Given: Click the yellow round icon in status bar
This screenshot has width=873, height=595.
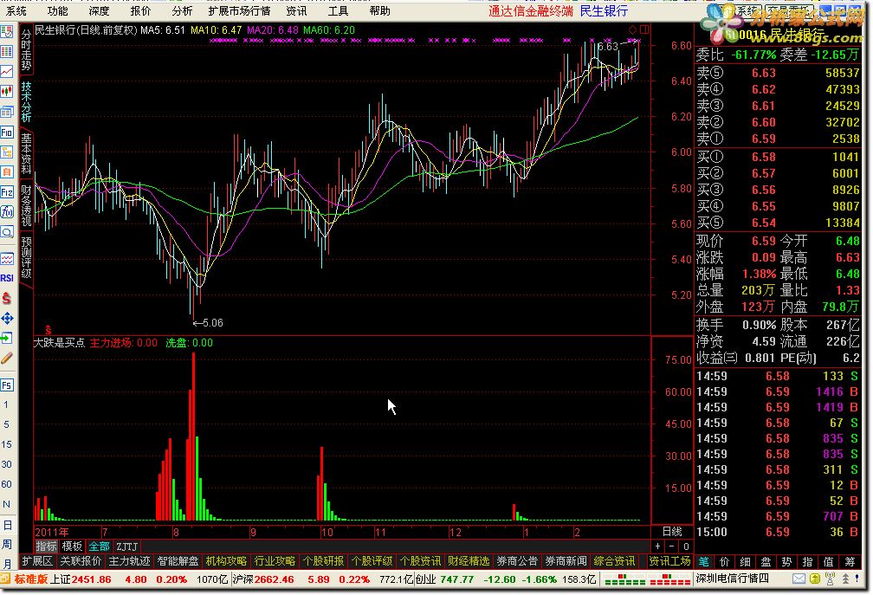Looking at the screenshot, I should click(x=814, y=579).
